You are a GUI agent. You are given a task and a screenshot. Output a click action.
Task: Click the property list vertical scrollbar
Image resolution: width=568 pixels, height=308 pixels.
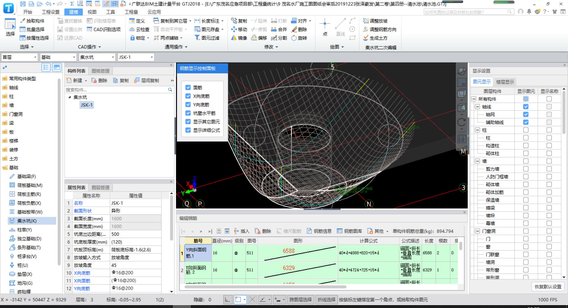[x=172, y=218]
